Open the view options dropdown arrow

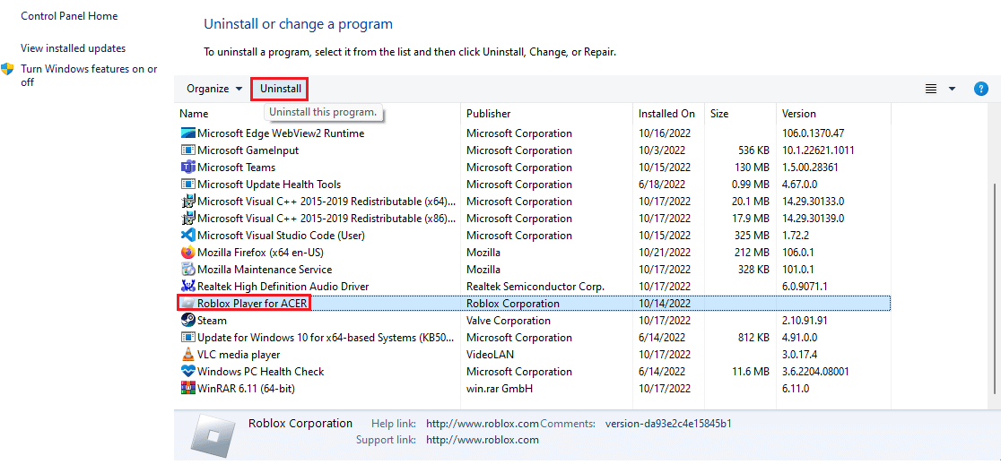point(952,90)
